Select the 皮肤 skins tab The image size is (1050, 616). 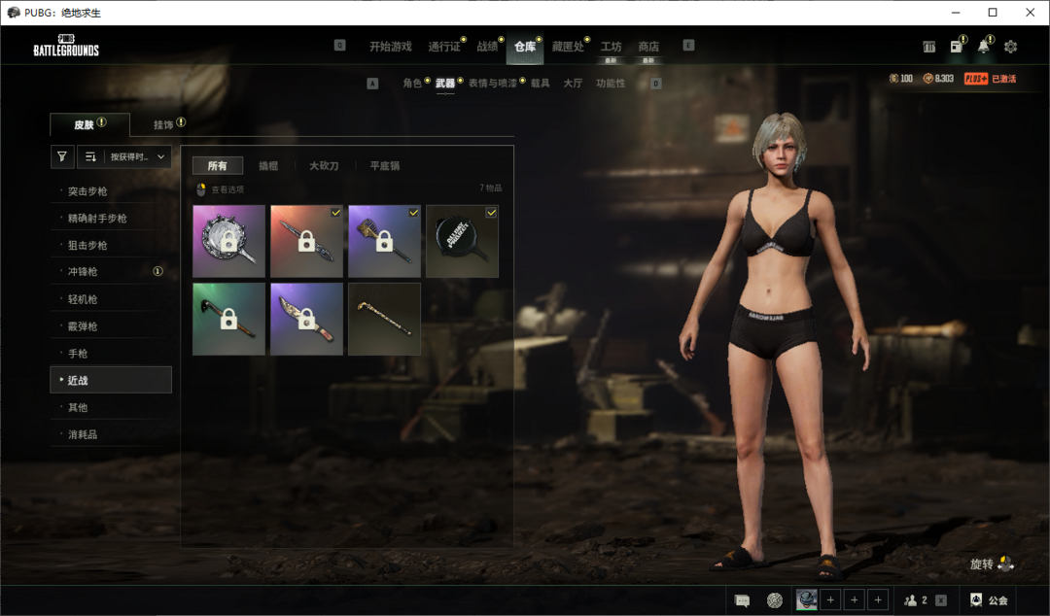pos(89,124)
